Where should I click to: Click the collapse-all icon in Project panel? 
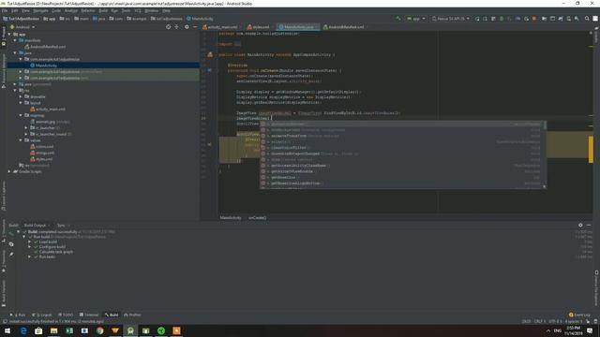coord(177,27)
